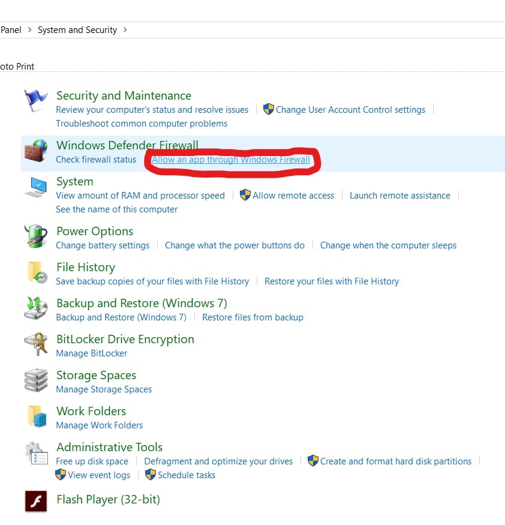Open Troubleshoot common computer problems
The image size is (505, 525).
click(142, 124)
